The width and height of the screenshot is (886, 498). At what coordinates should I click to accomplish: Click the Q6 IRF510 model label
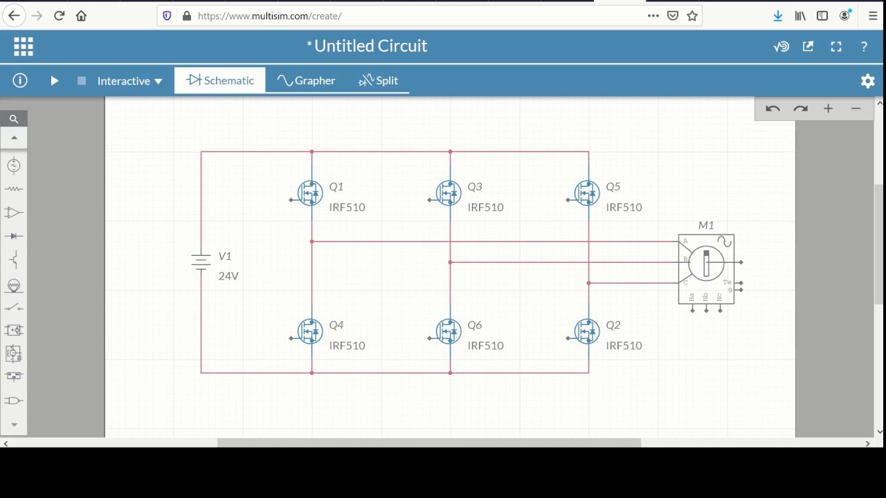(x=485, y=345)
